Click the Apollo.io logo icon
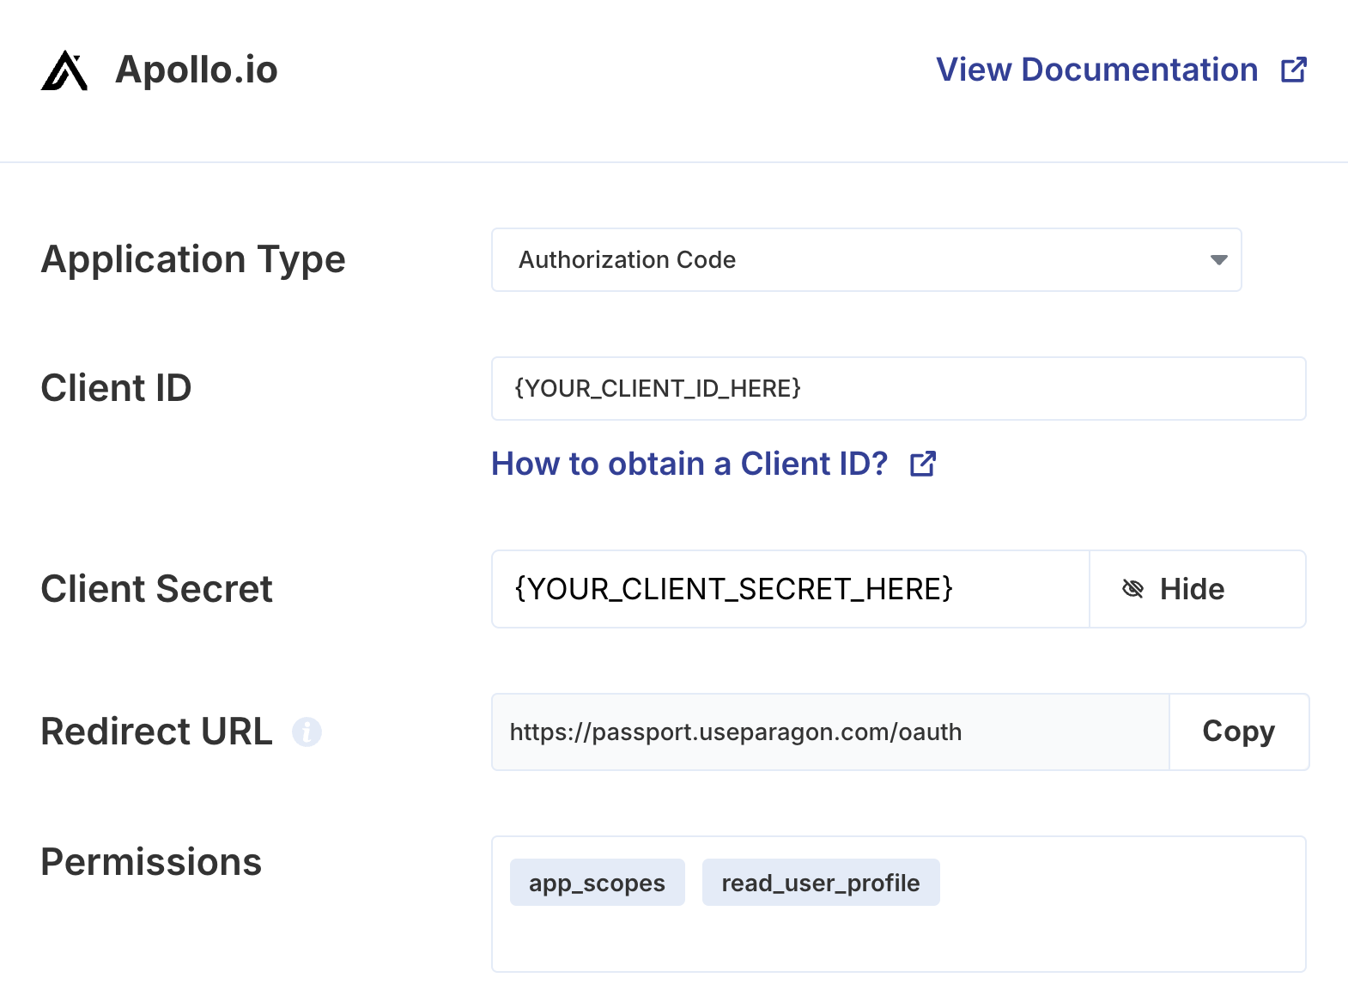This screenshot has height=1008, width=1348. pyautogui.click(x=64, y=70)
